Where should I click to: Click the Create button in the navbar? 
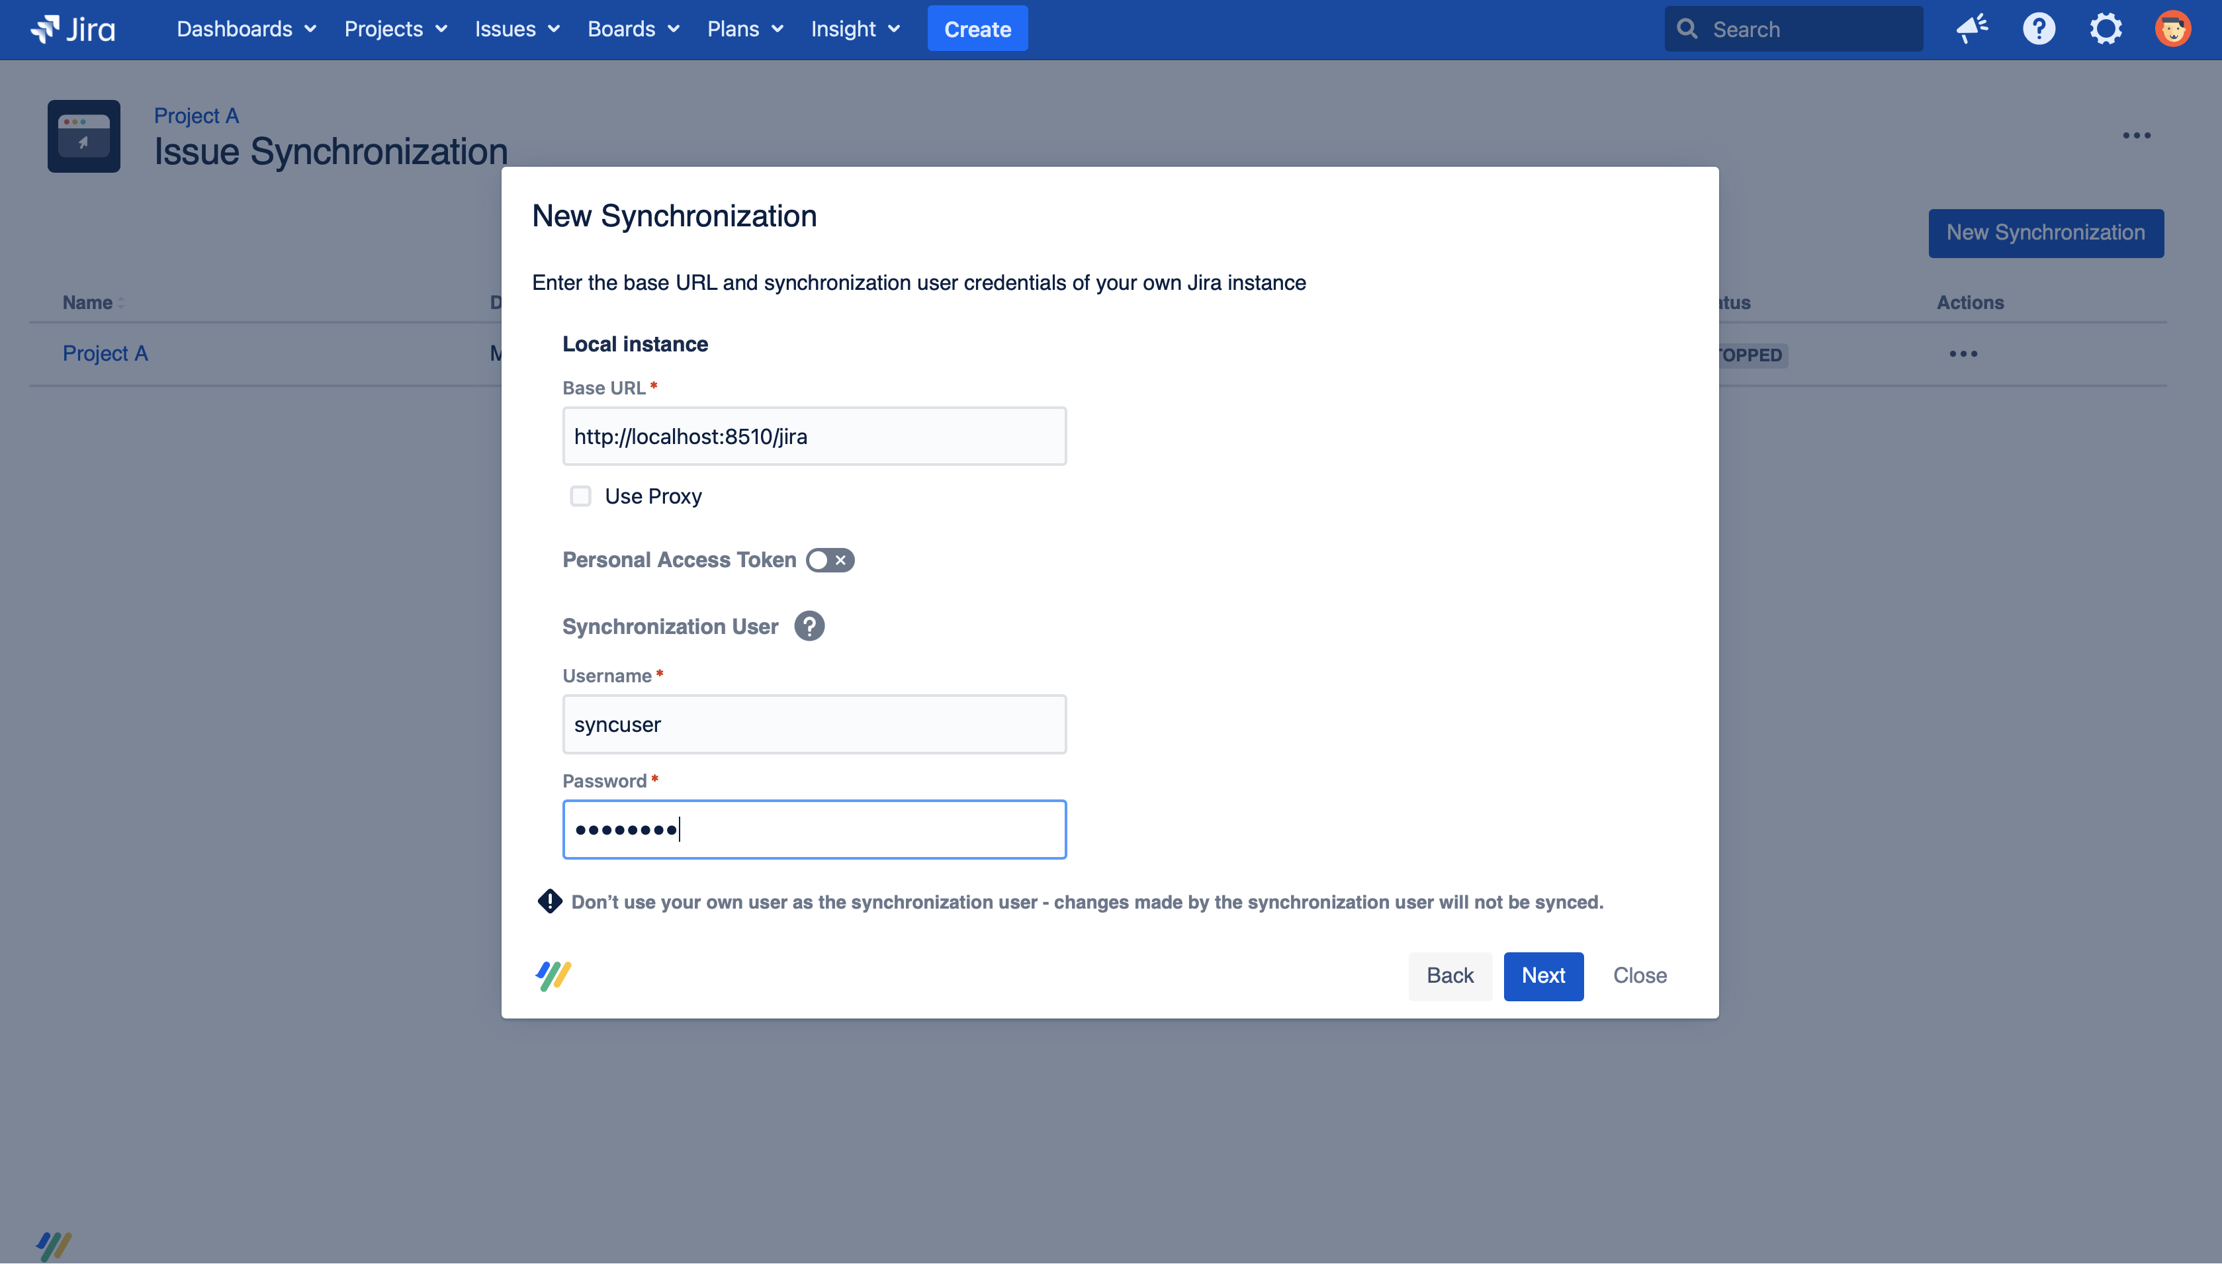[x=977, y=28]
